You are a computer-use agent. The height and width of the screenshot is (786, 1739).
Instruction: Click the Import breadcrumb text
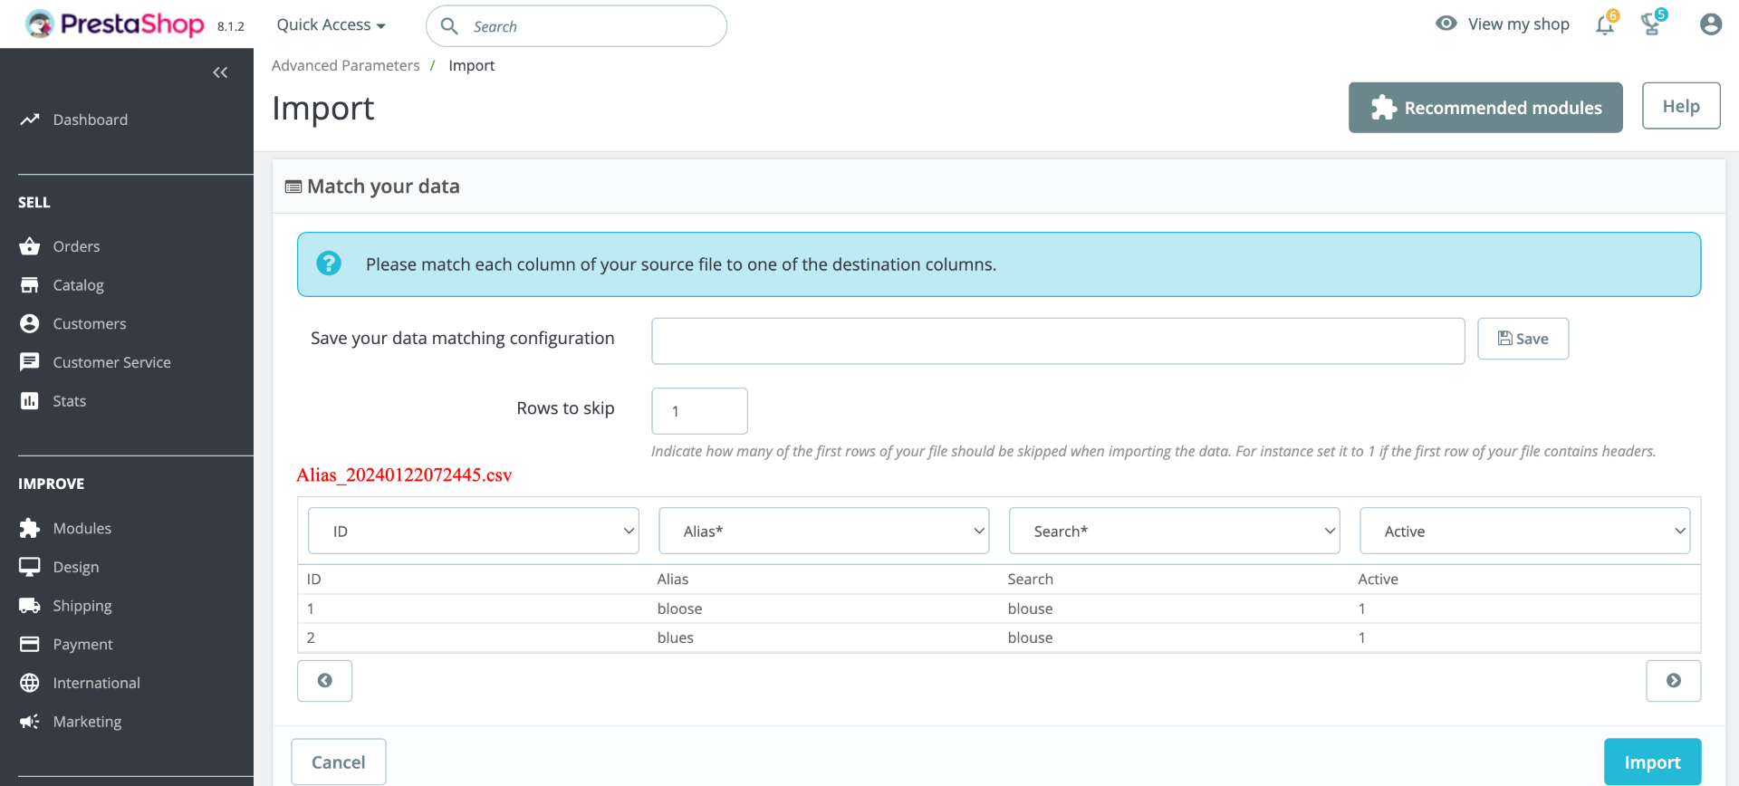click(x=472, y=65)
